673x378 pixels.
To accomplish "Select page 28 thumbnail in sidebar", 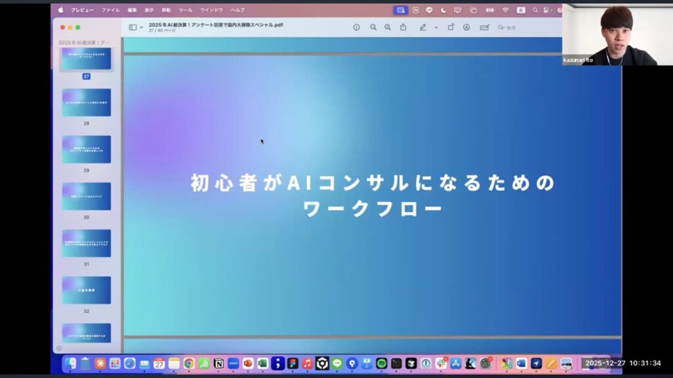I will coord(86,102).
